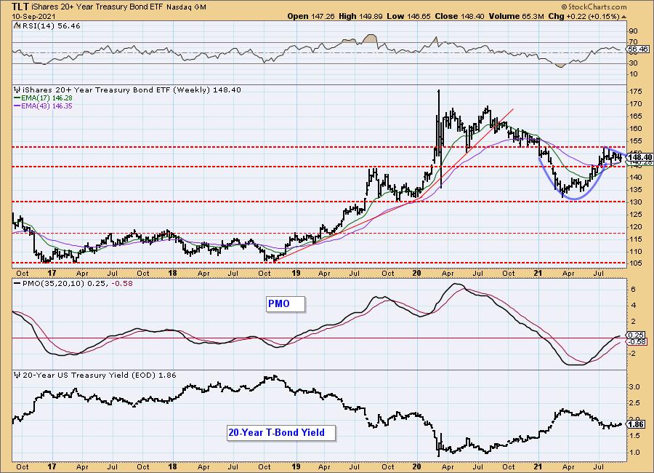Click the Close 148.40 value in header

460,16
